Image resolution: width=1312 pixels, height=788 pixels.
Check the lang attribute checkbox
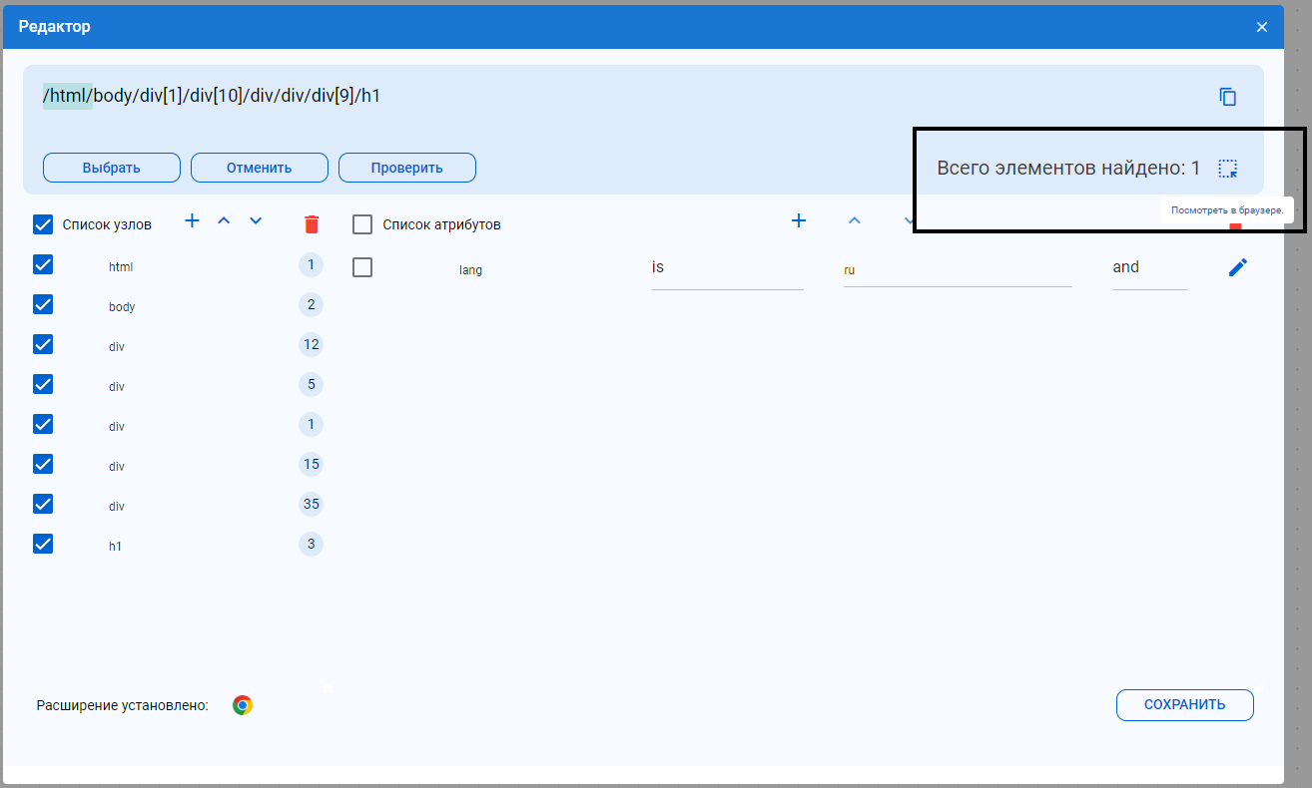tap(362, 267)
